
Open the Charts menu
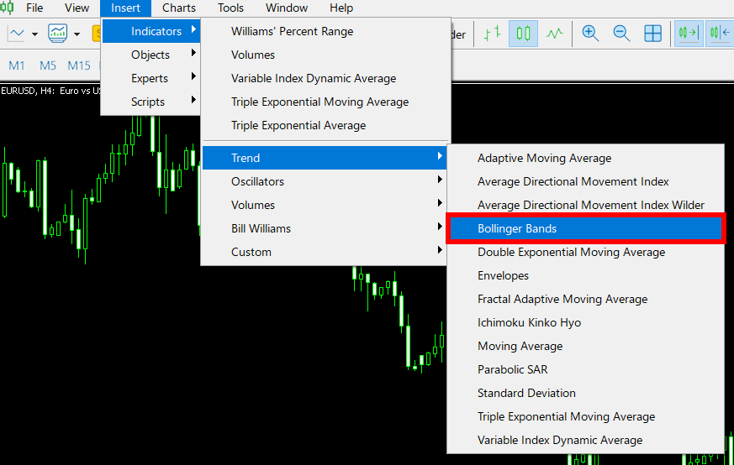pos(179,8)
